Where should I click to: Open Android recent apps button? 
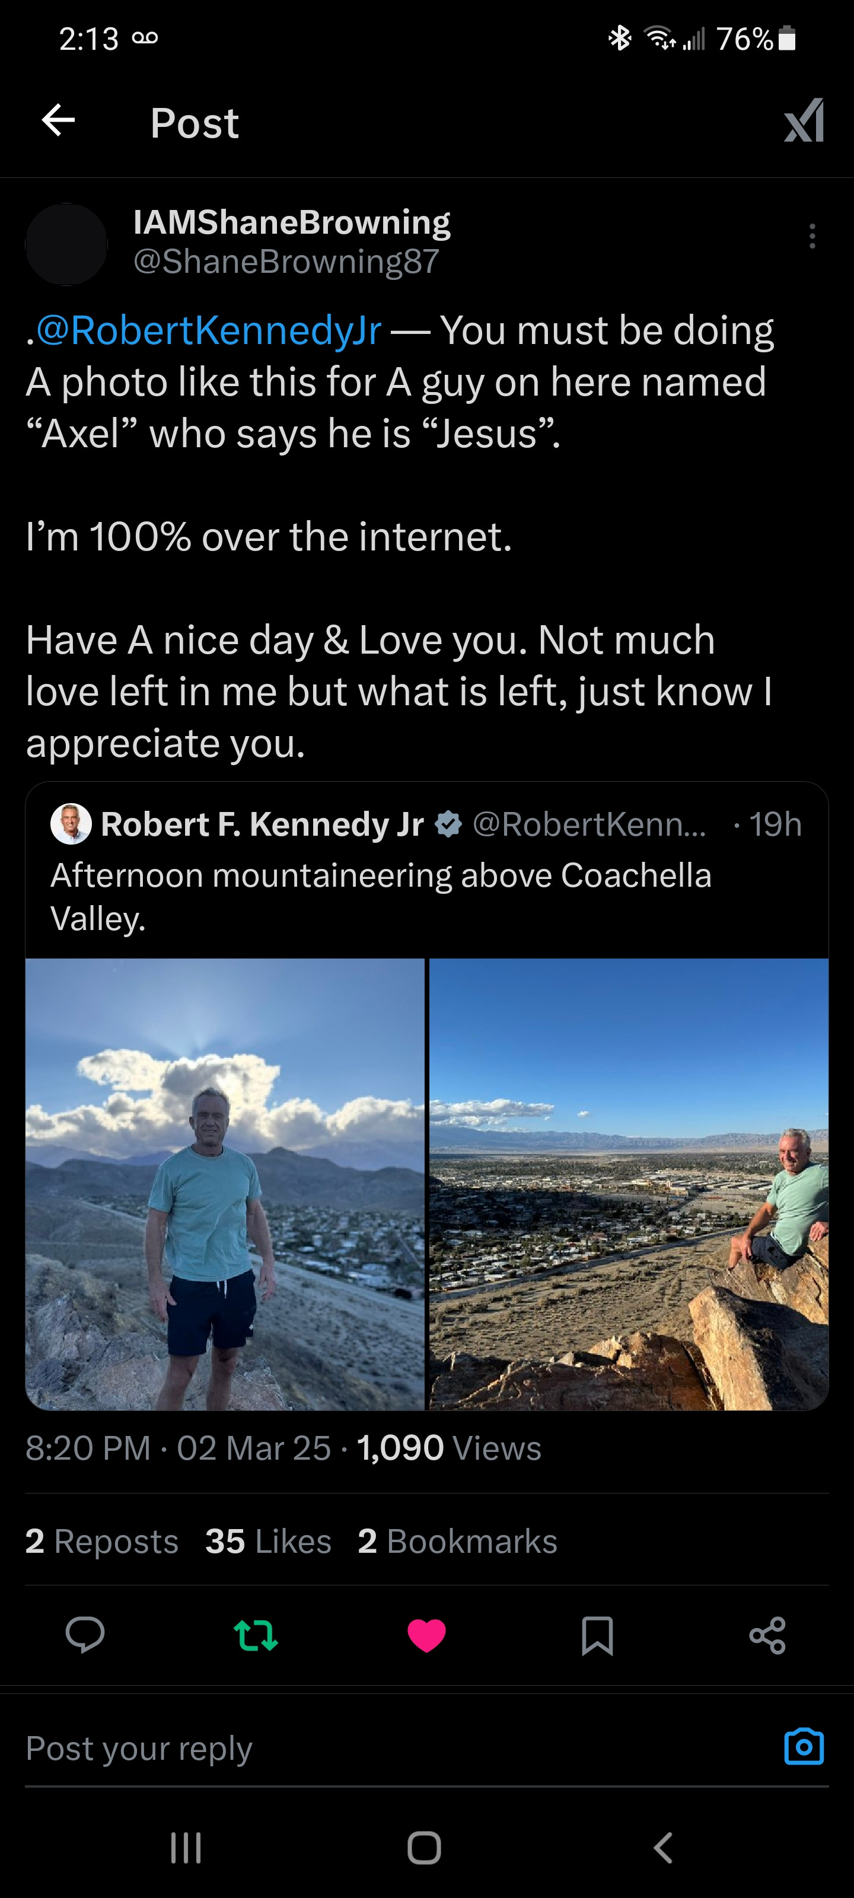pyautogui.click(x=186, y=1847)
